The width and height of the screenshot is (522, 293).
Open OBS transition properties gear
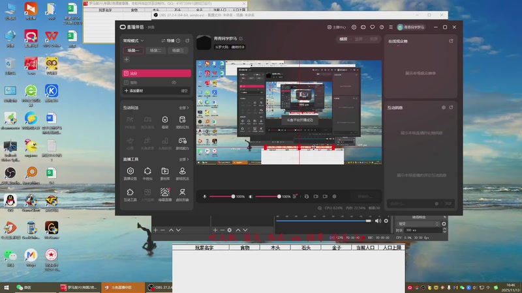(x=444, y=224)
